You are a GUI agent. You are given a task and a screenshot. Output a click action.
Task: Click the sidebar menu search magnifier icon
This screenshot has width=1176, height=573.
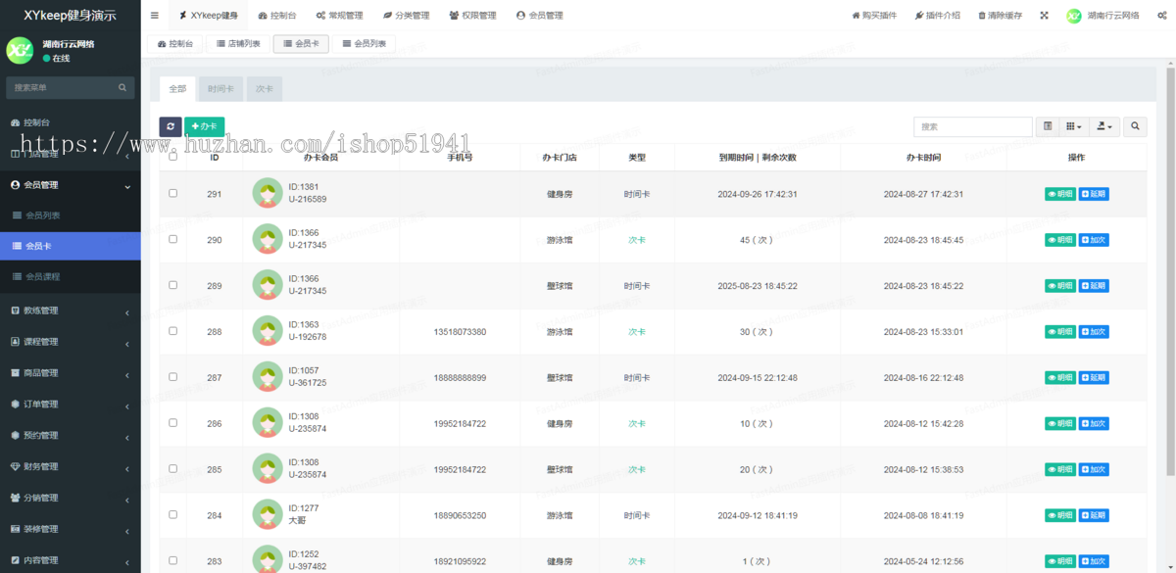click(122, 88)
